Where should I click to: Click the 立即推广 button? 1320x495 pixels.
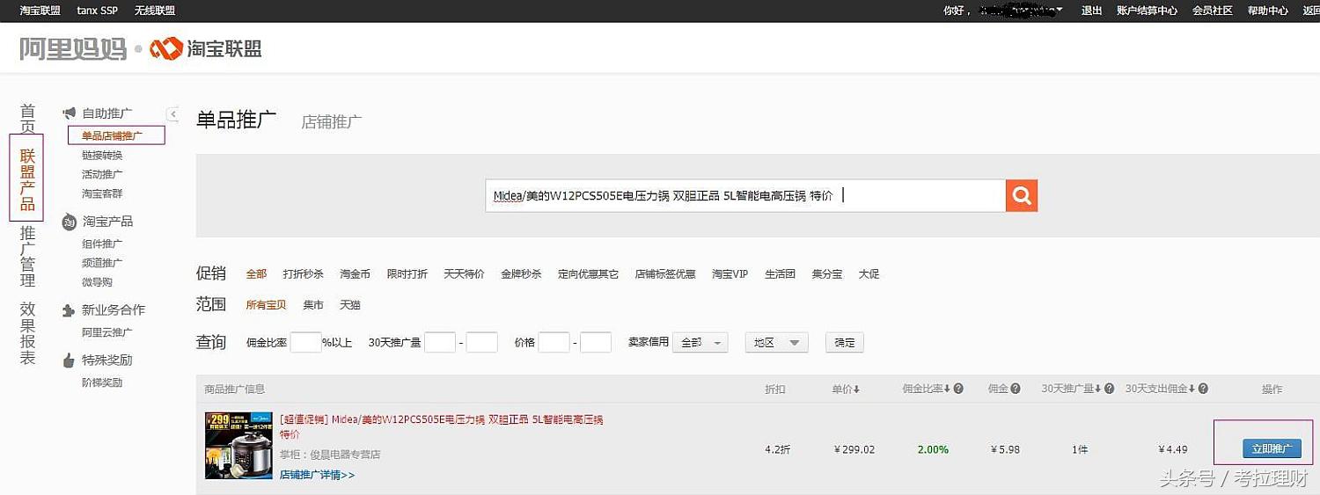pyautogui.click(x=1272, y=448)
